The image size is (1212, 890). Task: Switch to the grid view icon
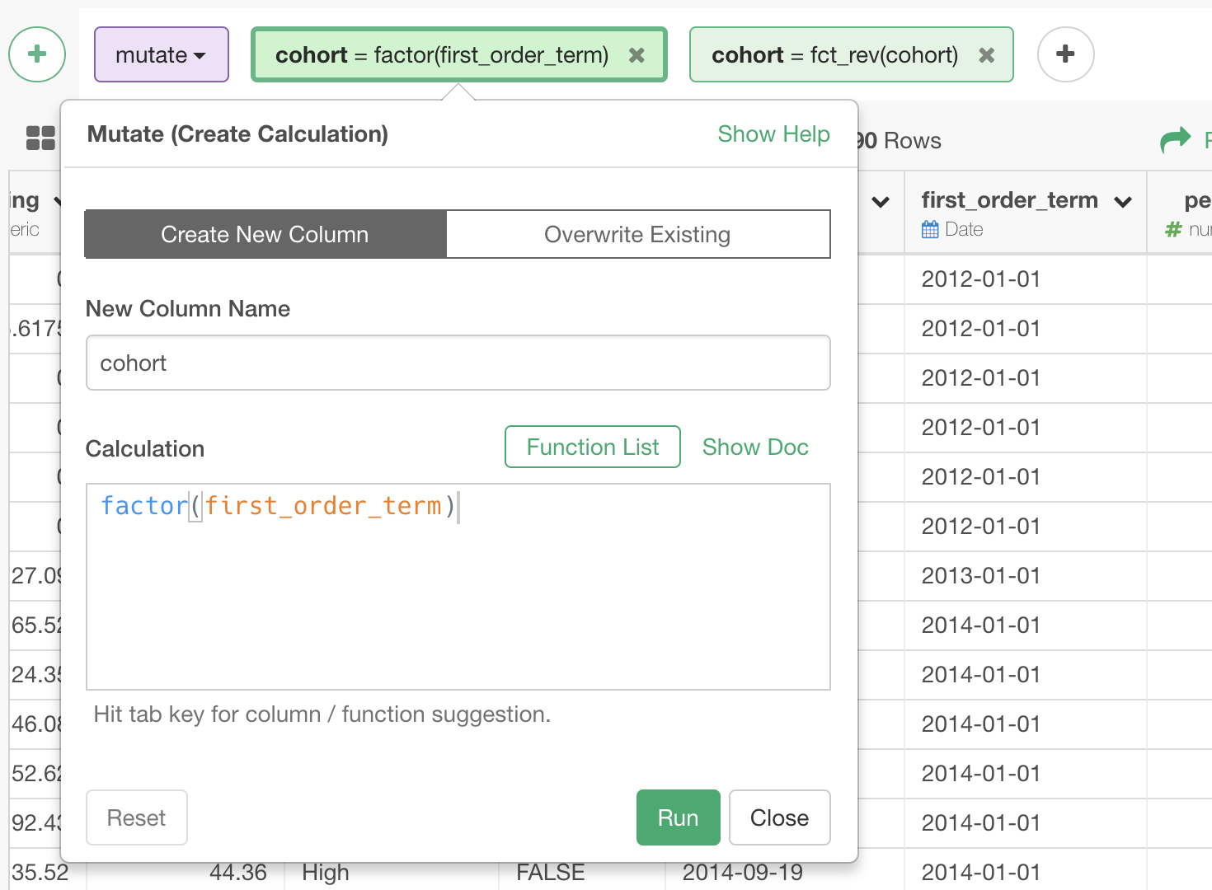(x=40, y=138)
